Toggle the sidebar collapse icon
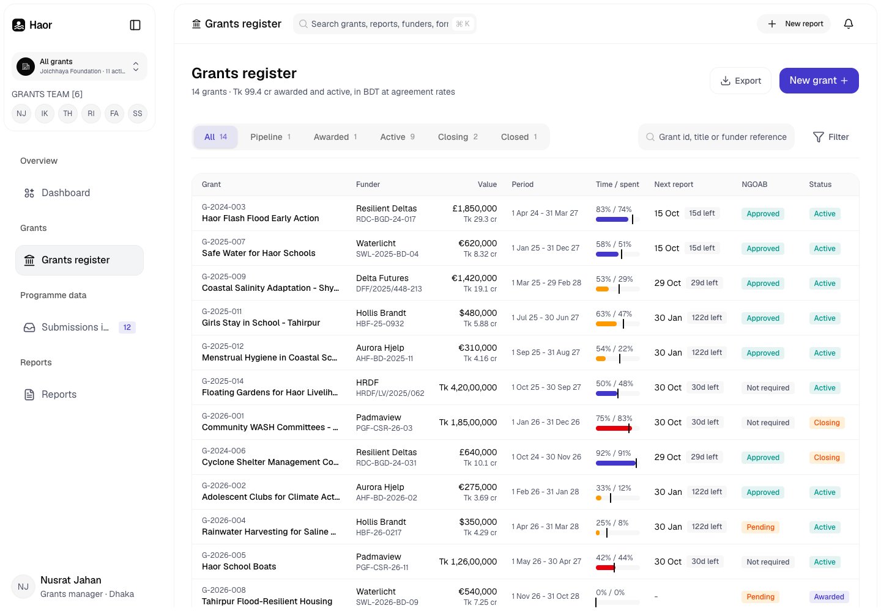This screenshot has width=881, height=611. point(136,25)
